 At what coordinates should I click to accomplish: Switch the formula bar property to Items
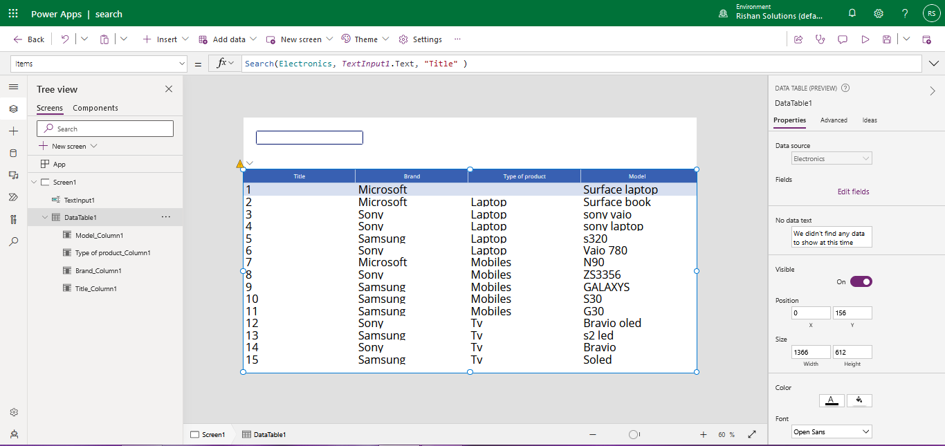[99, 63]
